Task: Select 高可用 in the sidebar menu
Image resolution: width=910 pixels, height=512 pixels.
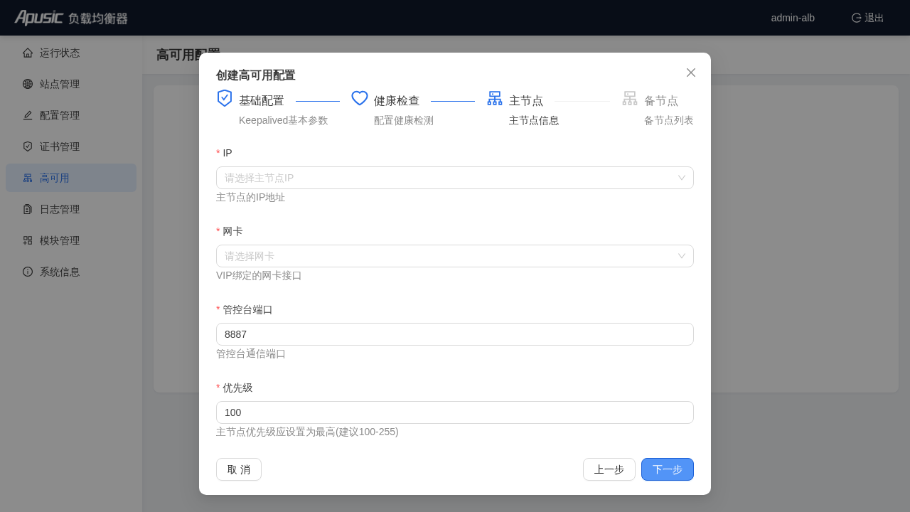Action: point(71,178)
